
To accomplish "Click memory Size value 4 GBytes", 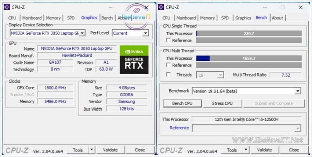I will point(127,88).
